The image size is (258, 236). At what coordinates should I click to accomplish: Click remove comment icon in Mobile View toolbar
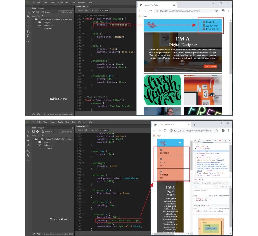[28, 155]
